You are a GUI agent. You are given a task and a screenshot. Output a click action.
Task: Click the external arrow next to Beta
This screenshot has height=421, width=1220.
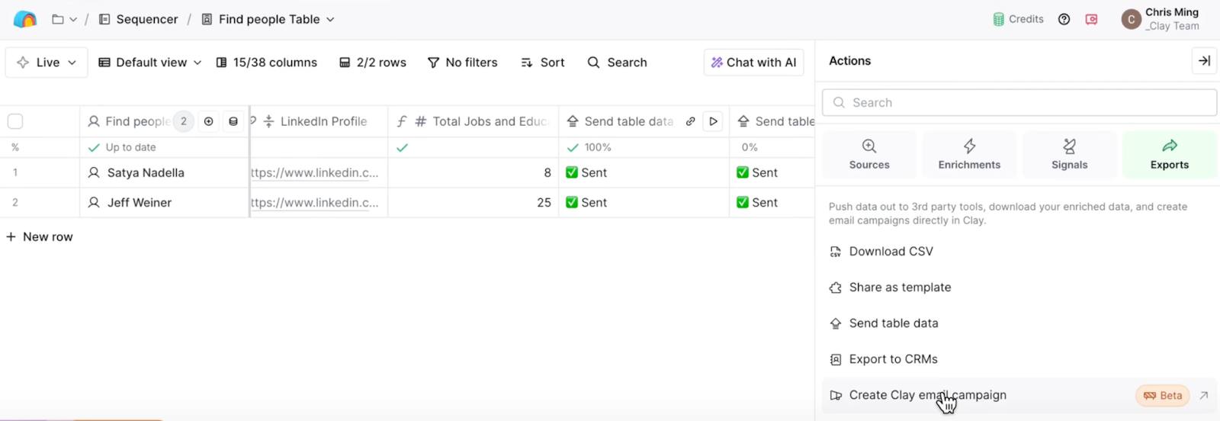[1204, 395]
